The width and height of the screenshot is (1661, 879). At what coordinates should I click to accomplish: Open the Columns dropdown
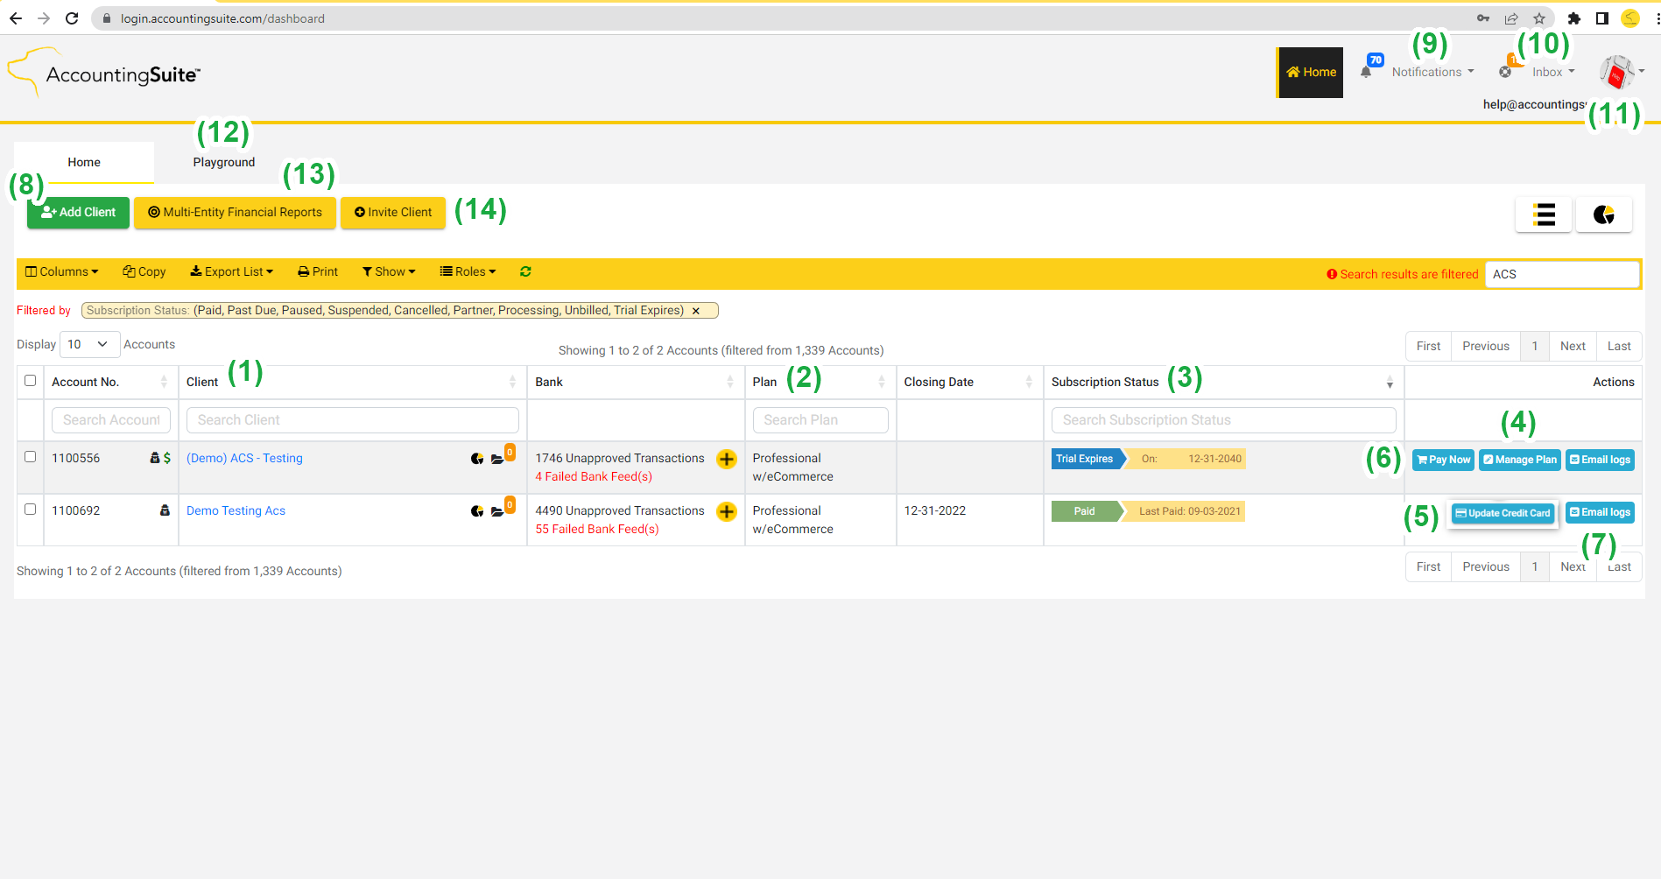tap(62, 271)
